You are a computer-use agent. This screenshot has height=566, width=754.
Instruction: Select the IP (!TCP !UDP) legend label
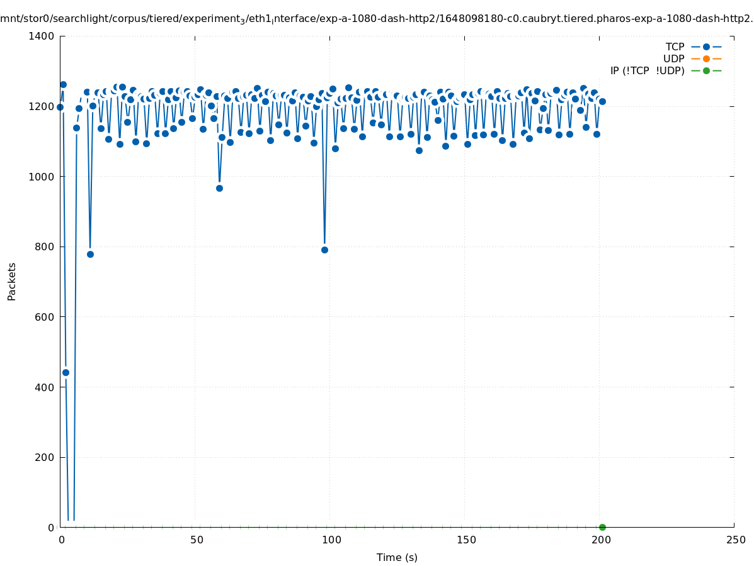point(647,70)
